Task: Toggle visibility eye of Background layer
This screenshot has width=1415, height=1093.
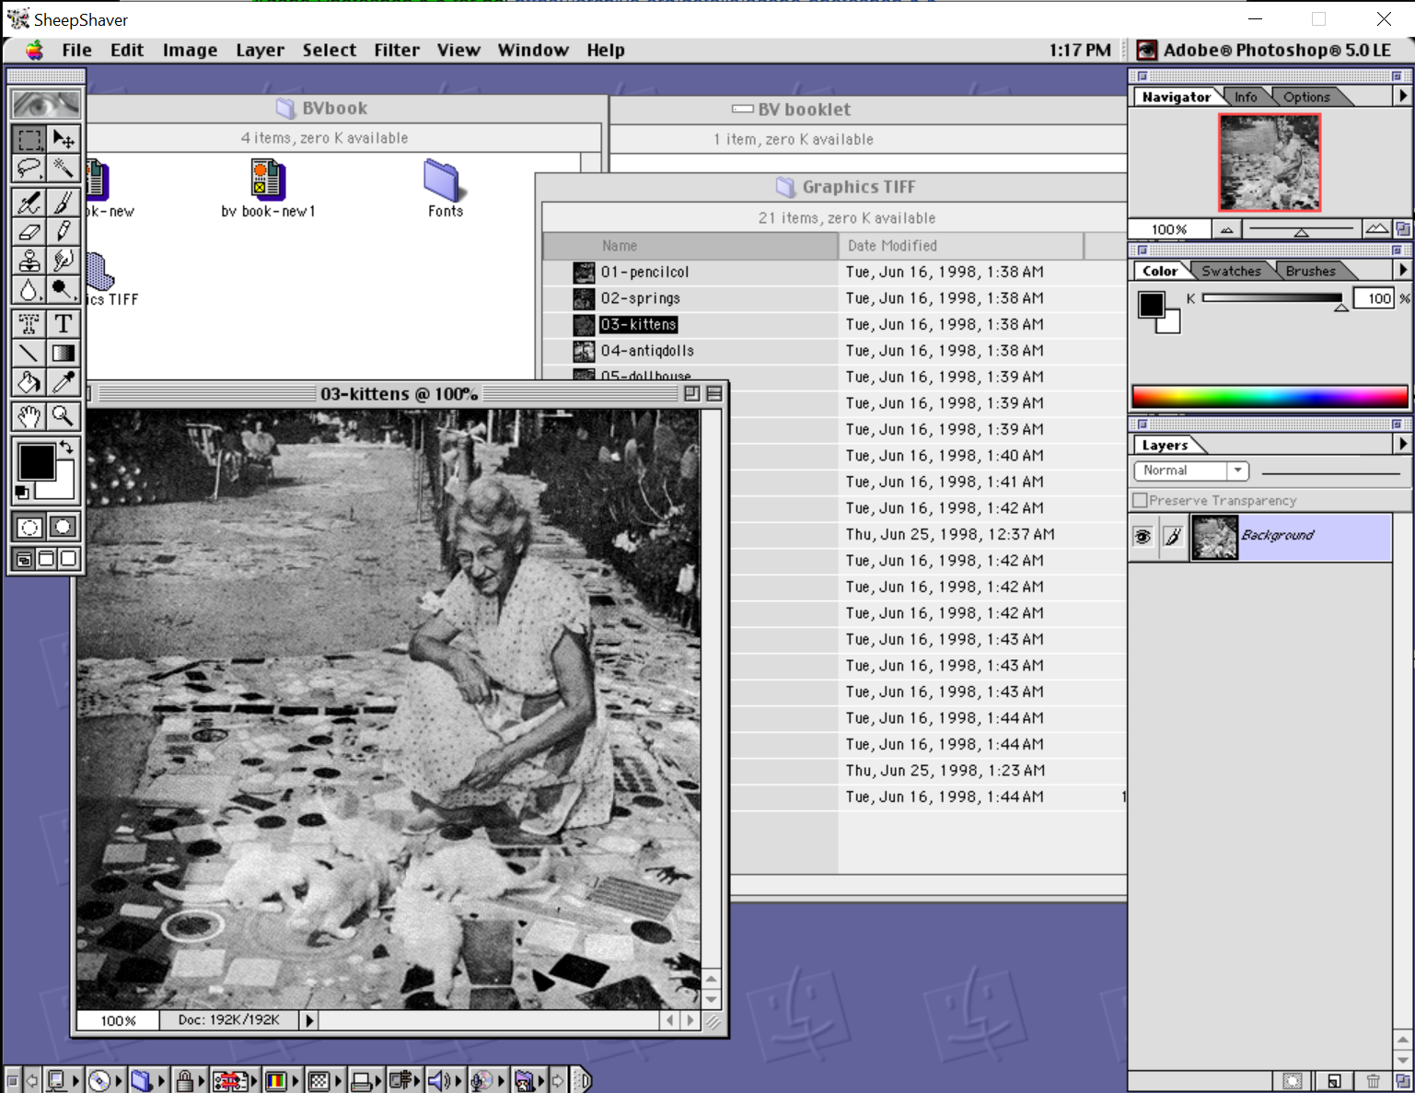Action: [x=1142, y=537]
